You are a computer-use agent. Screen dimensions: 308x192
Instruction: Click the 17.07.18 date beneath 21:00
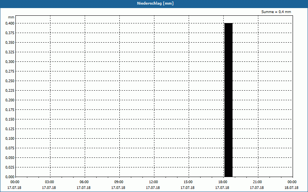tap(257, 188)
